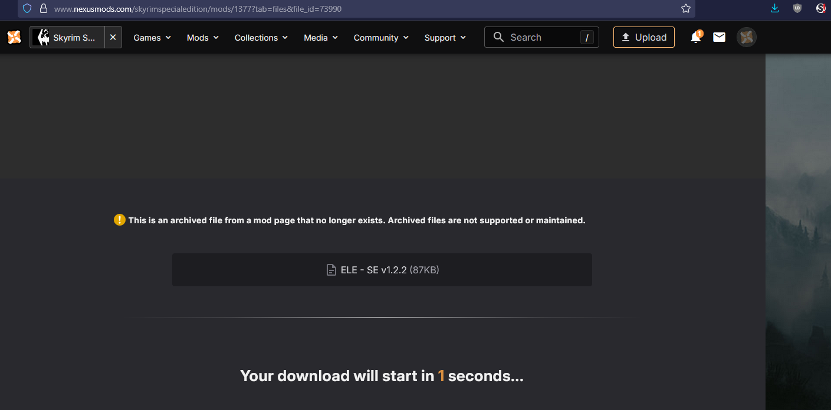Click the foggy forest background image on right
The height and width of the screenshot is (410, 831).
point(798,232)
